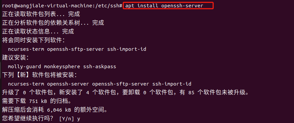The width and height of the screenshot is (294, 123).
Task: Click the 正在读取软件包列表 status line
Action: (x=41, y=14)
